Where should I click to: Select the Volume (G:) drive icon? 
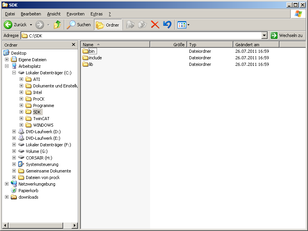click(21, 151)
